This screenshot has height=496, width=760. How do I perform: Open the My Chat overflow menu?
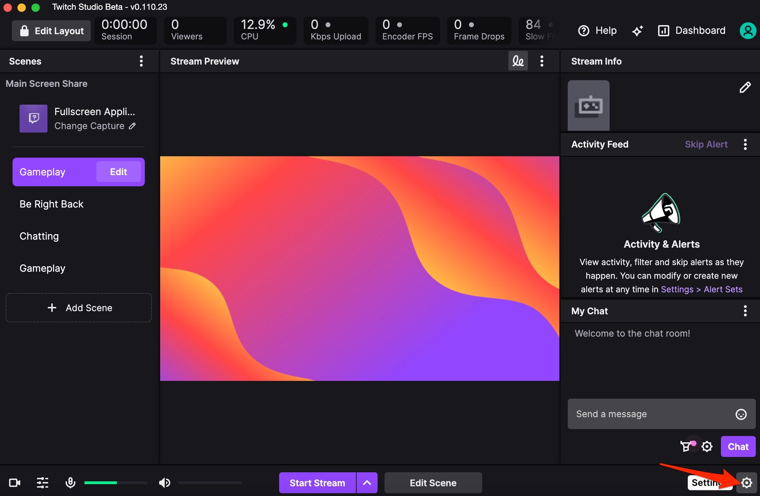pyautogui.click(x=746, y=311)
